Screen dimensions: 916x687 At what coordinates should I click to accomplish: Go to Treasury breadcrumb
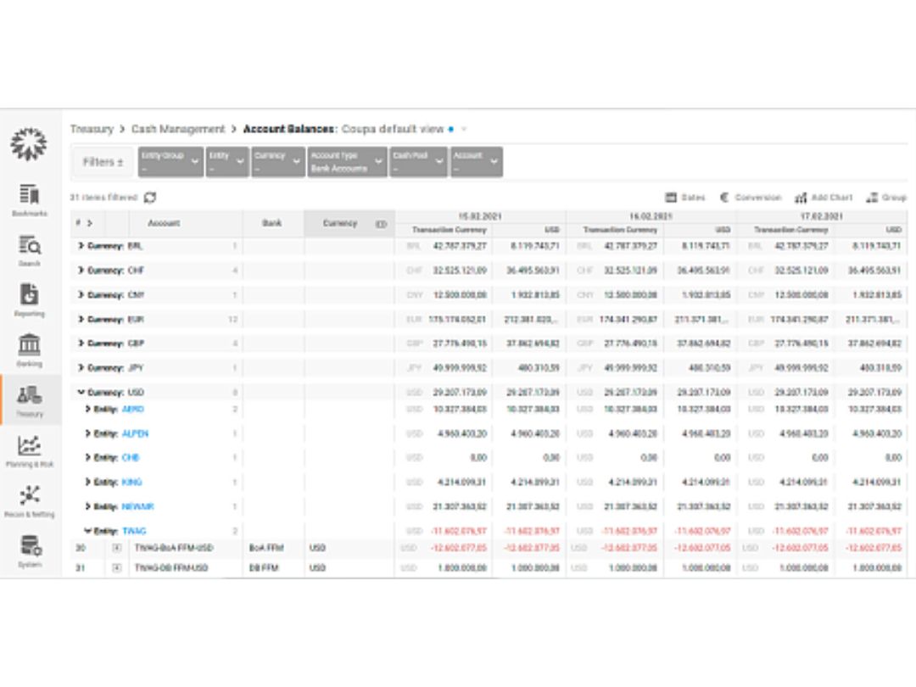92,129
